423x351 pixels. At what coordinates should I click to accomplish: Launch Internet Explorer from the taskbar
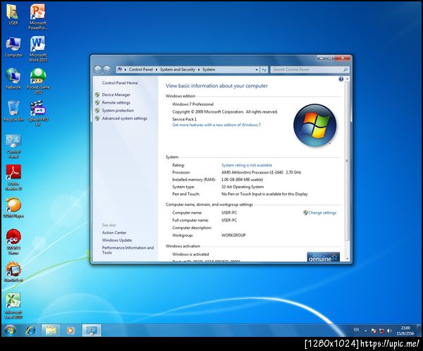click(30, 331)
